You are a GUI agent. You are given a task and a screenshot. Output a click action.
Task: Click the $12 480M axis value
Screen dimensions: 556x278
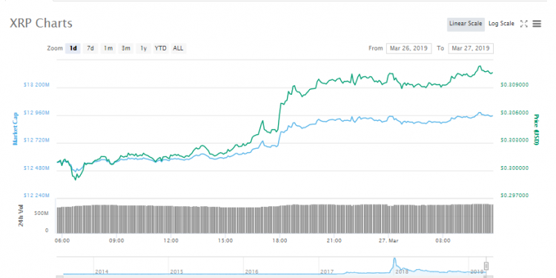36,168
